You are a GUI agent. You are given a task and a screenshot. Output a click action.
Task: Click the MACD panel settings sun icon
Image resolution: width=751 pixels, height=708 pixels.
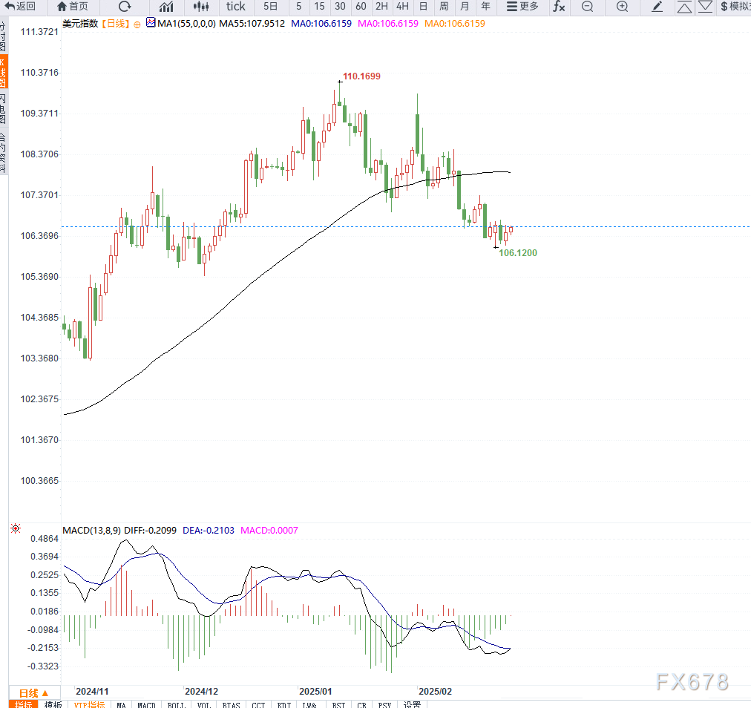15,529
